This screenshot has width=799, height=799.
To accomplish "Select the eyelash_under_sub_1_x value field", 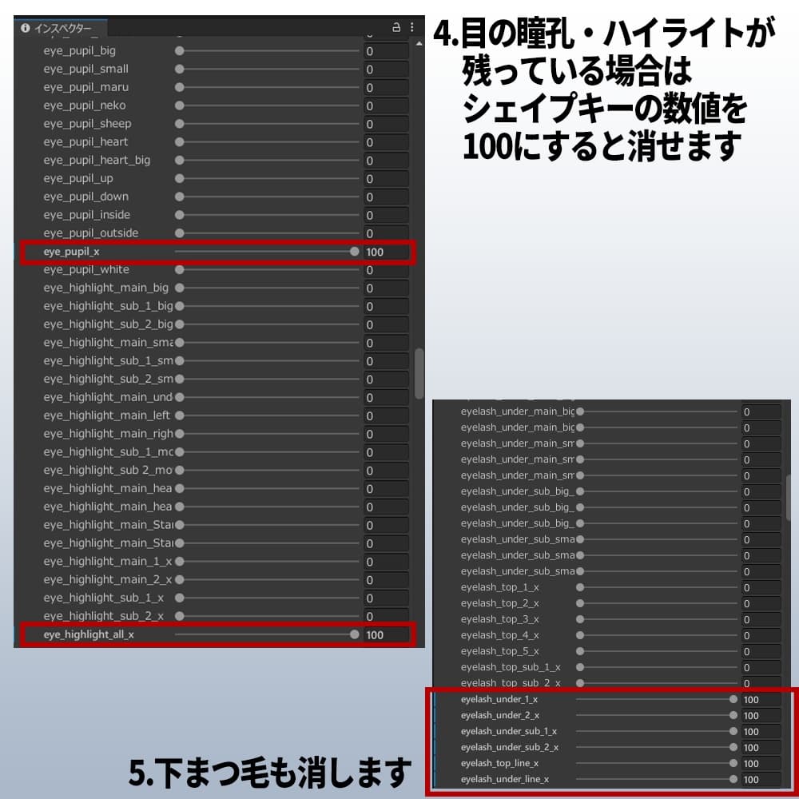I will click(x=761, y=731).
